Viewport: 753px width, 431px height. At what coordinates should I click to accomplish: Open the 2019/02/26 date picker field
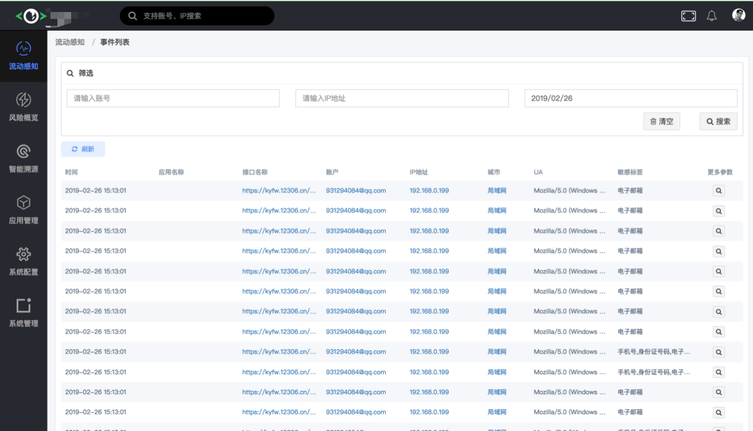(x=631, y=98)
